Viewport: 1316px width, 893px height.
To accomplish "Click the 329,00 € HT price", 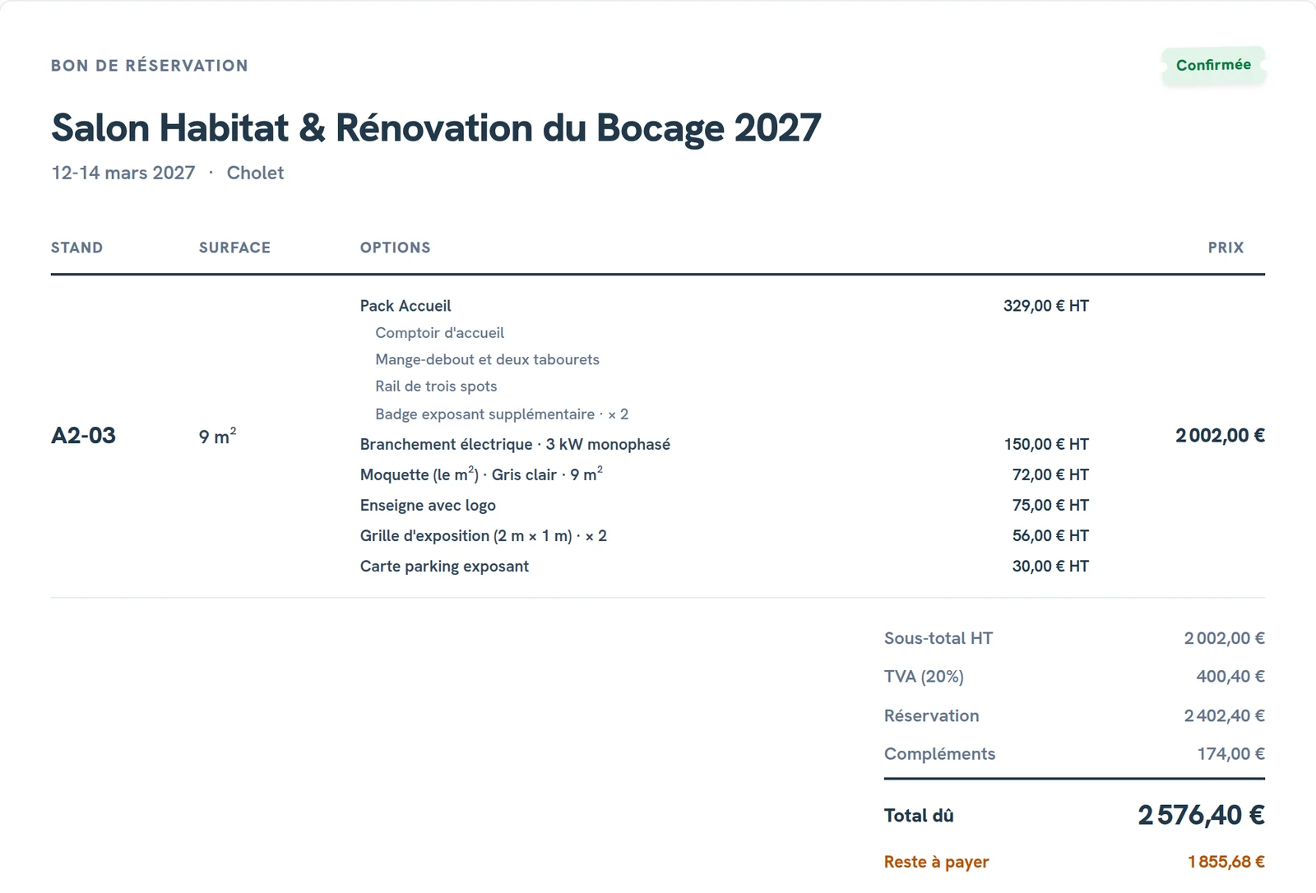I will (x=1045, y=306).
